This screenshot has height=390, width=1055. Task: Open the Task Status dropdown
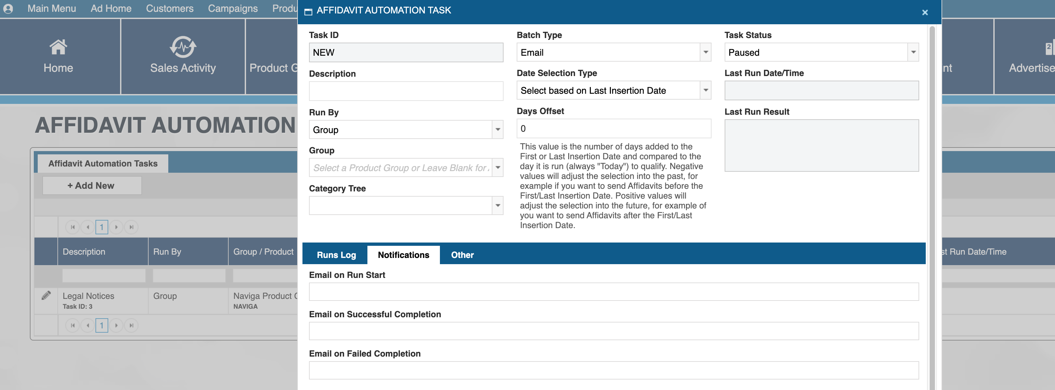(x=913, y=52)
